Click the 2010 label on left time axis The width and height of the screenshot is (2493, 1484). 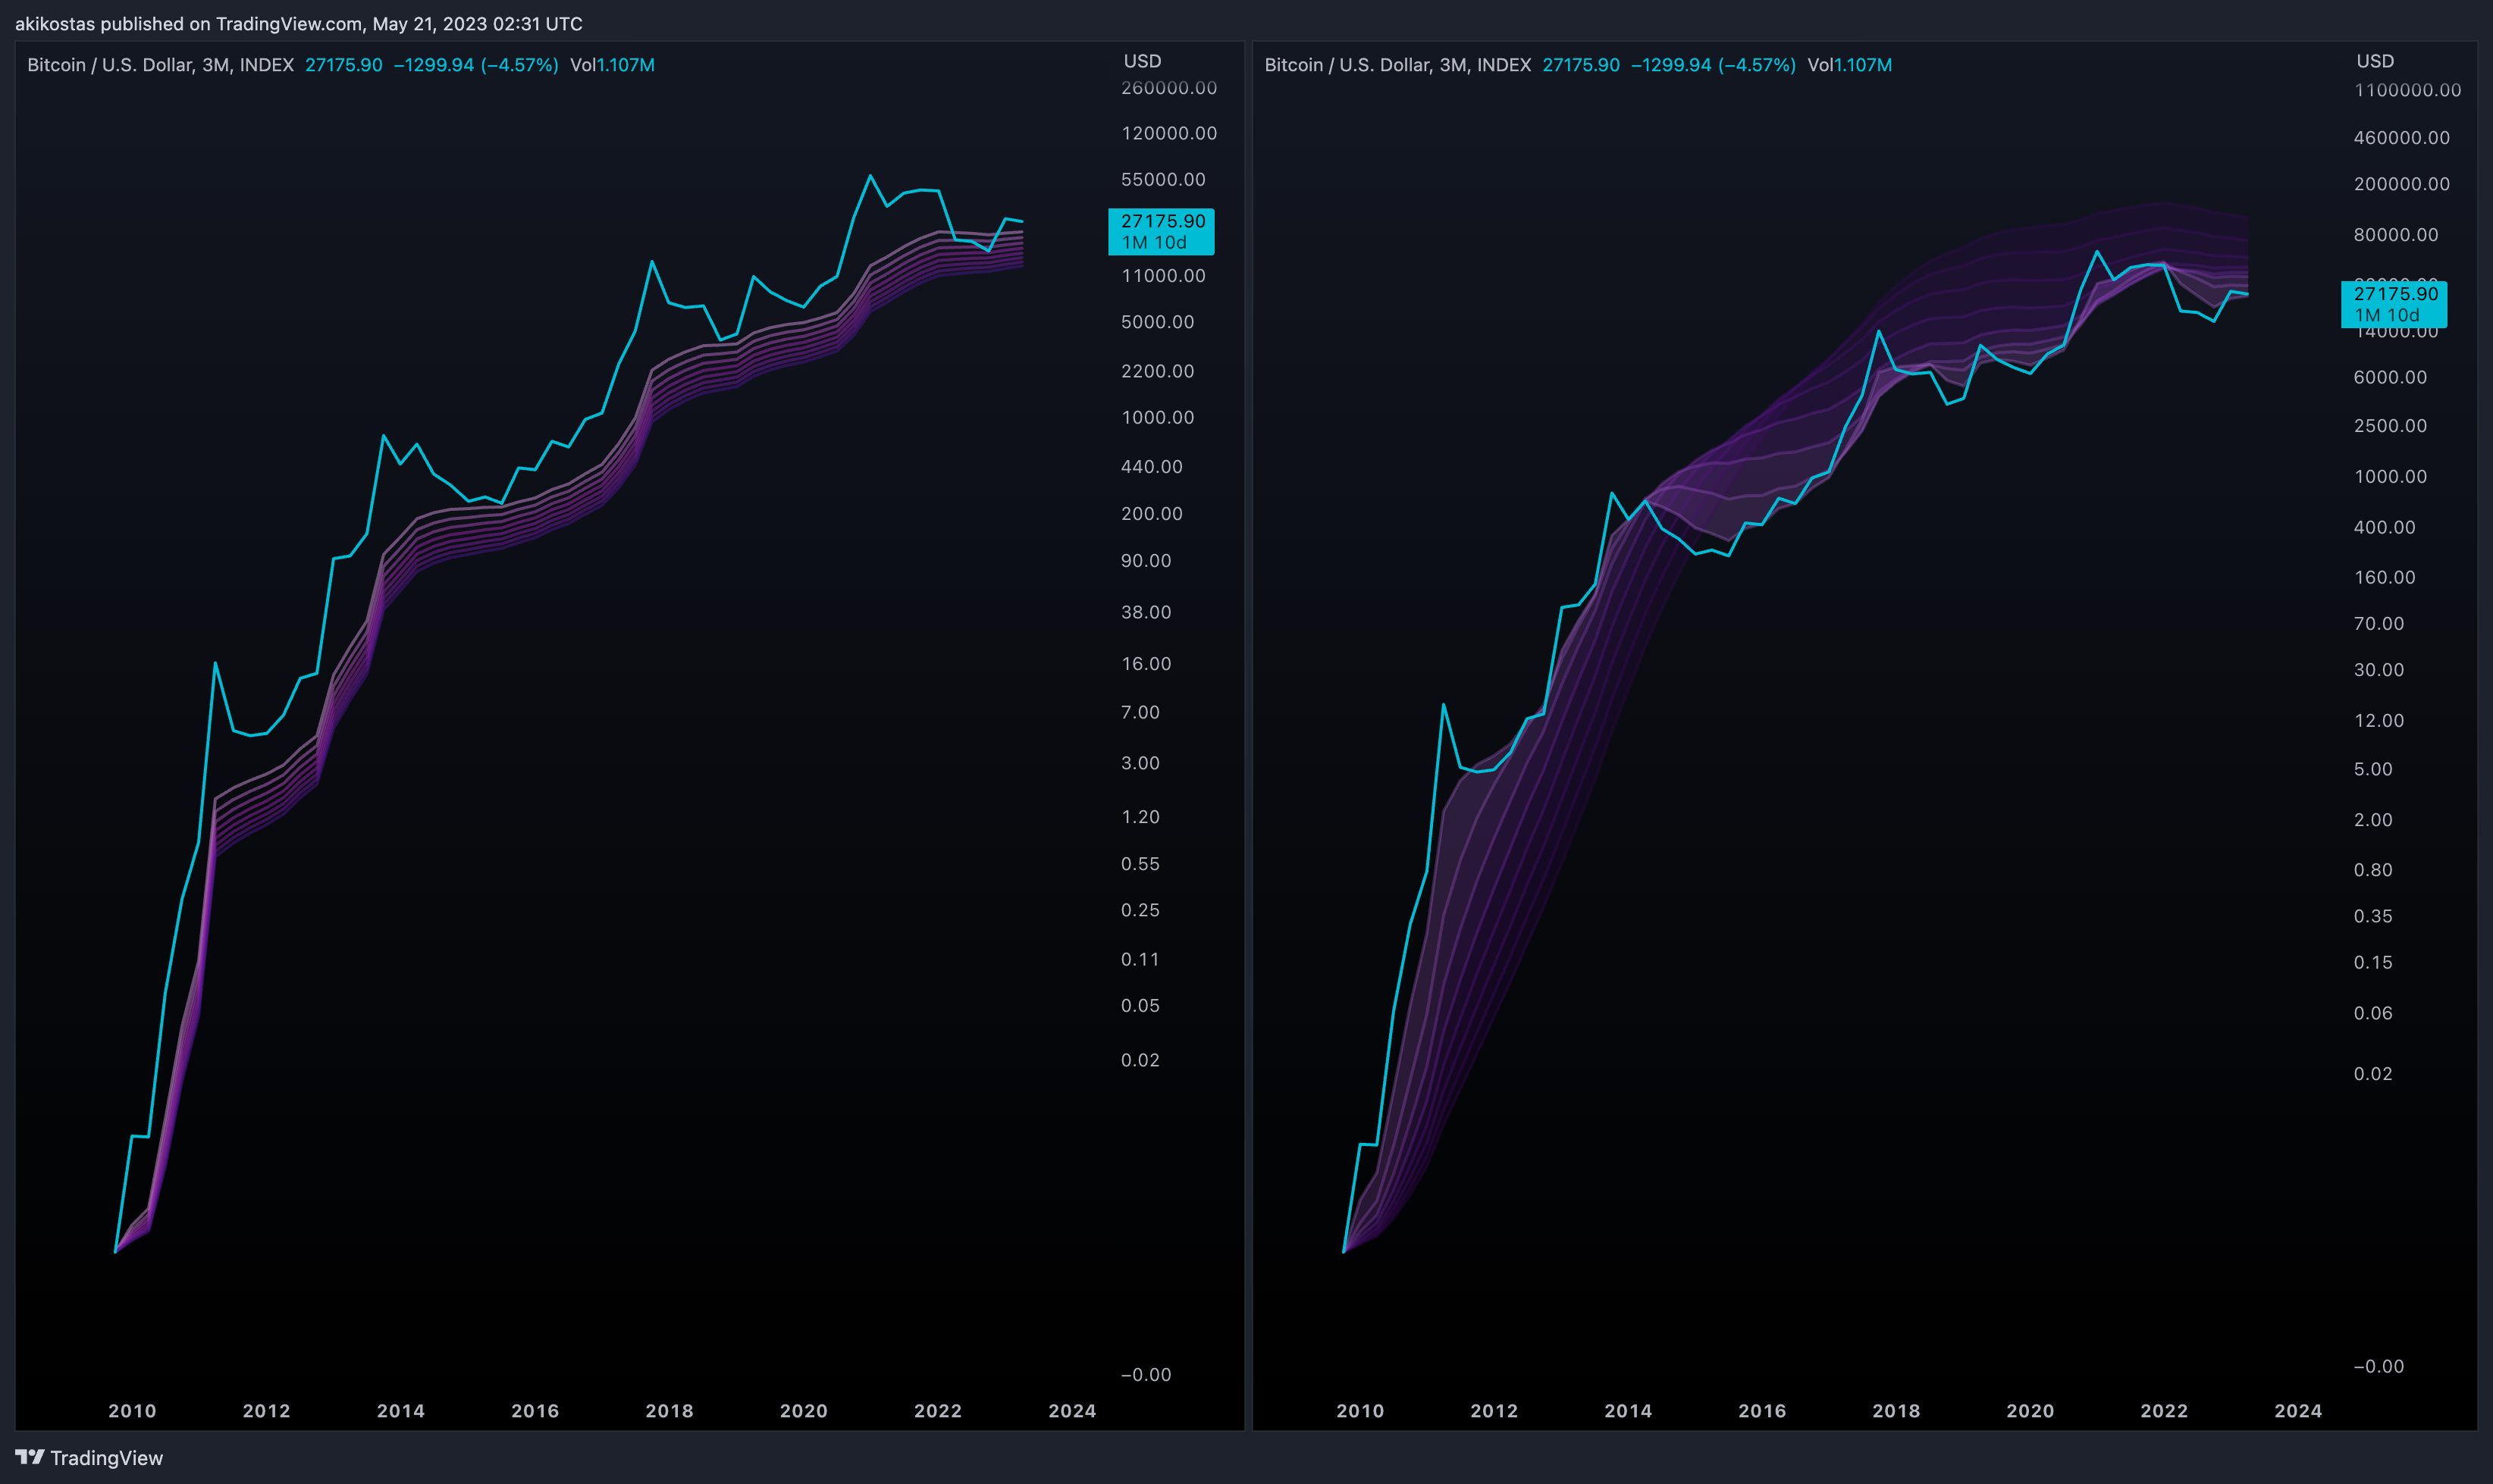132,1411
